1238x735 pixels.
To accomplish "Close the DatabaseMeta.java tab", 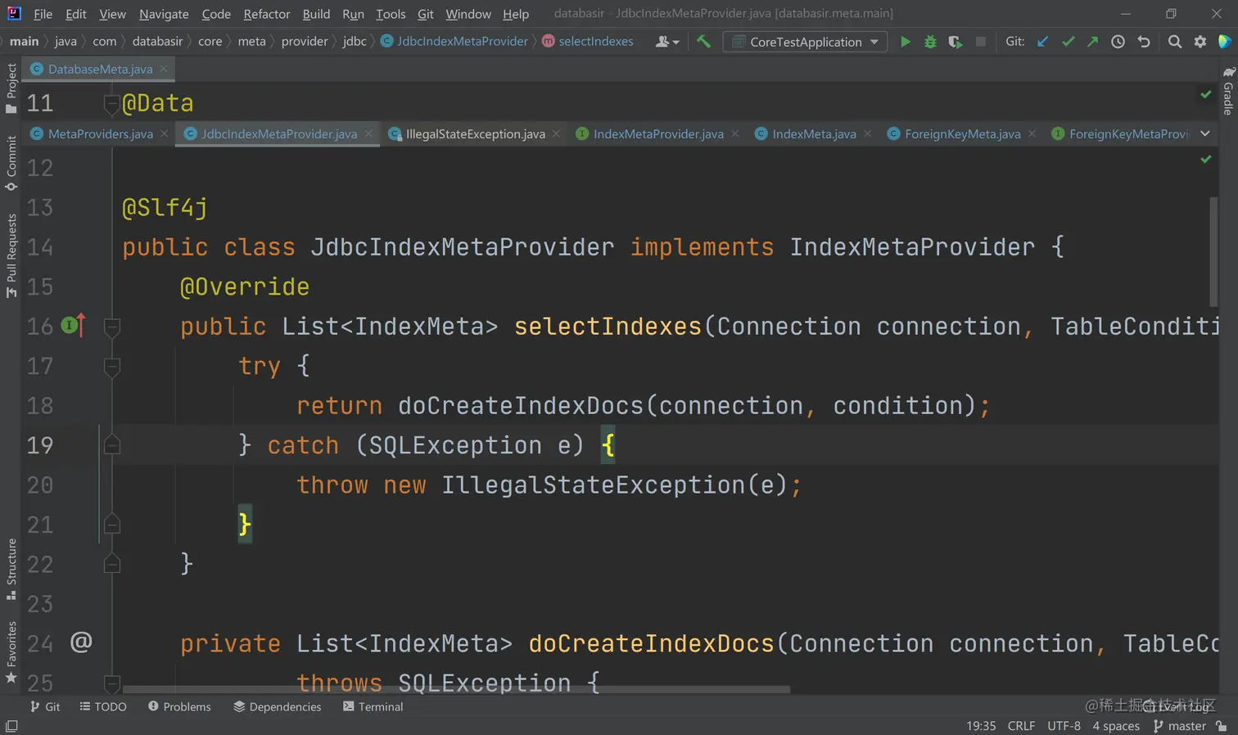I will (164, 69).
